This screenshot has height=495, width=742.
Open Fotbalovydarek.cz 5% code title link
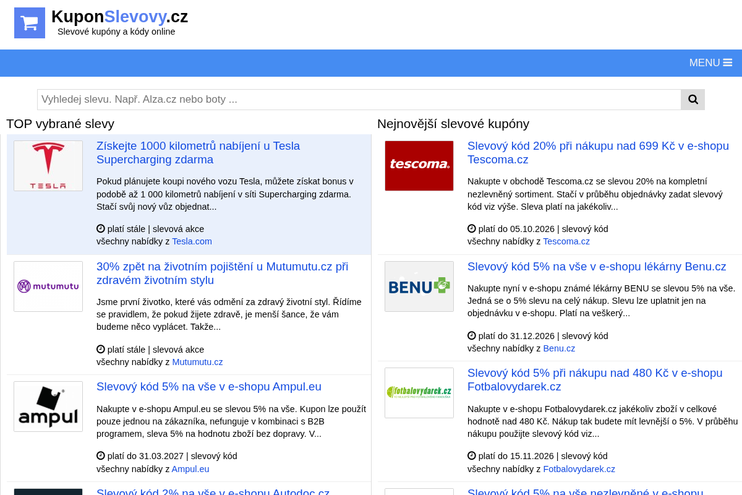[595, 380]
